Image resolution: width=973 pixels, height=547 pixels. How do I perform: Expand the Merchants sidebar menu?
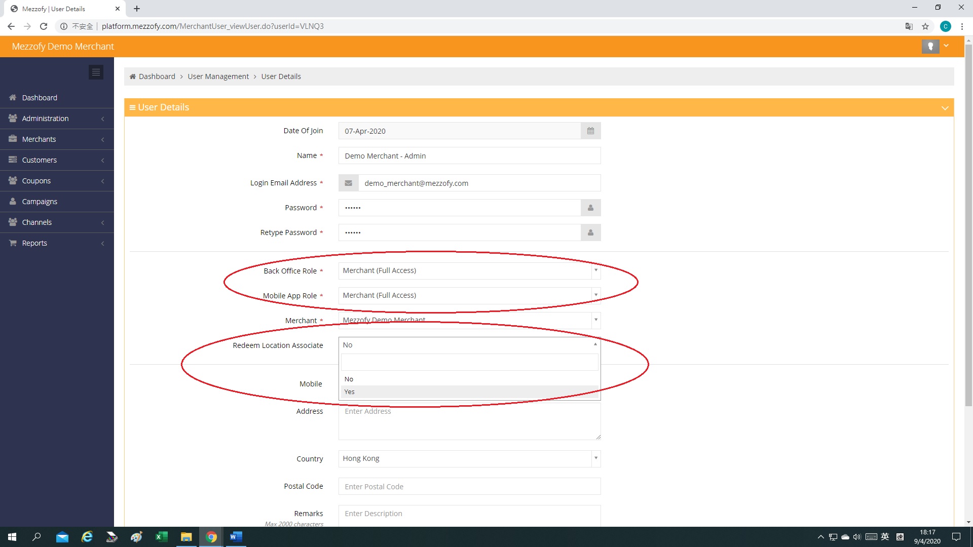tap(57, 139)
